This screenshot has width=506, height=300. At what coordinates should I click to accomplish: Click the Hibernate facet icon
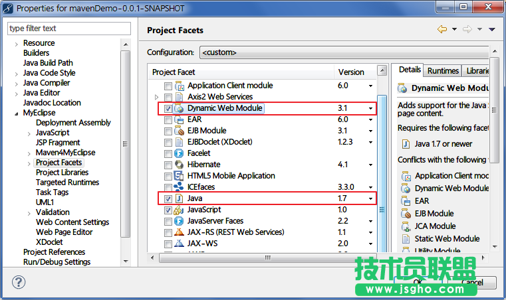pyautogui.click(x=179, y=165)
